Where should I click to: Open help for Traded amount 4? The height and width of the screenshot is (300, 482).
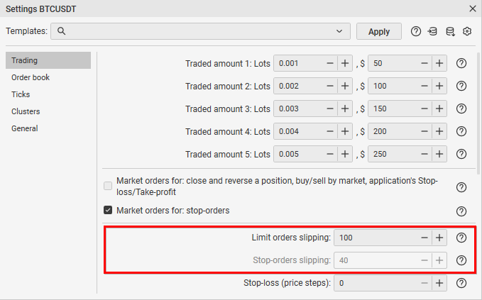pyautogui.click(x=461, y=131)
